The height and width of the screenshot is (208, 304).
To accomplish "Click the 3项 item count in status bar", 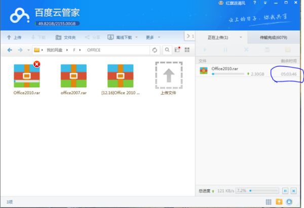I will pyautogui.click(x=10, y=202).
